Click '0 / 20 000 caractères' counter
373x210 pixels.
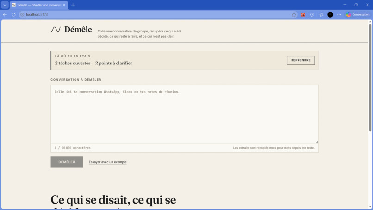73,148
